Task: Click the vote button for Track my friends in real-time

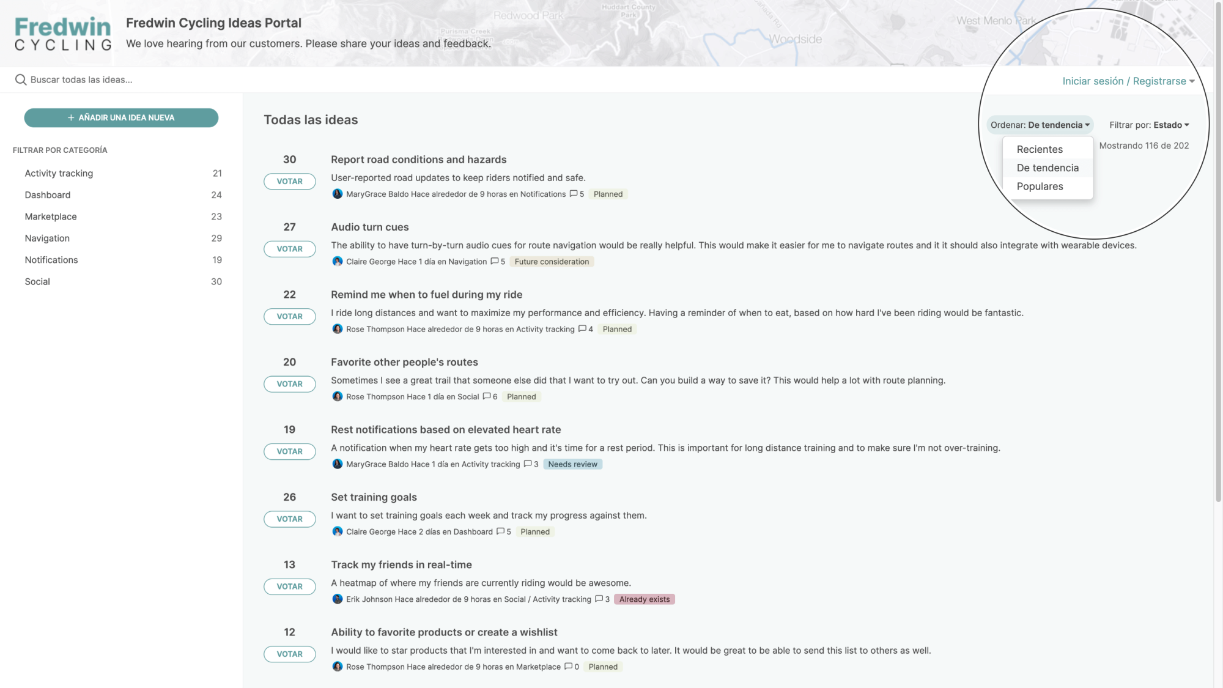Action: pyautogui.click(x=289, y=585)
